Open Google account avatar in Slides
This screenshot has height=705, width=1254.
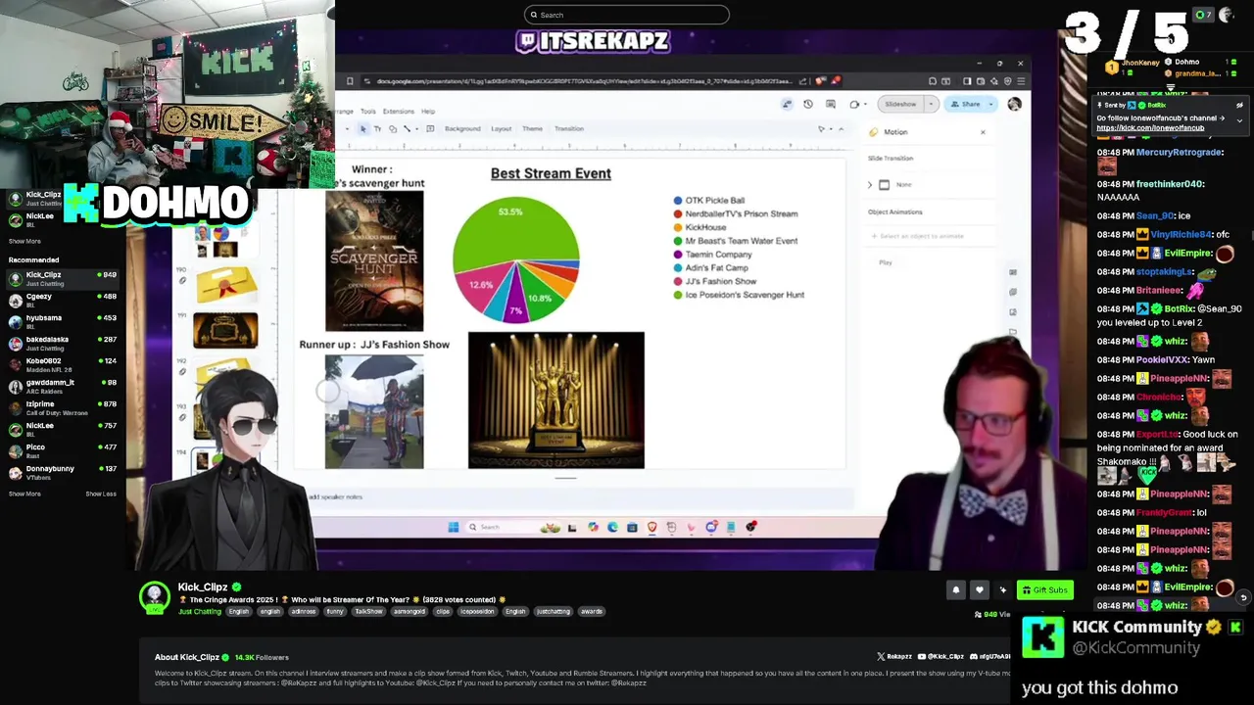pyautogui.click(x=1014, y=104)
